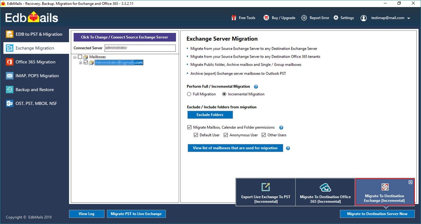Close the migration options popup with the X
The height and width of the screenshot is (224, 421).
click(x=410, y=182)
